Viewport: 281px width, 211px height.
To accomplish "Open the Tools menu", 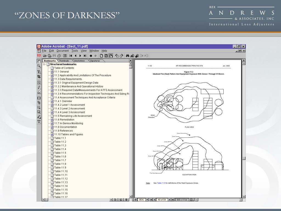I will (x=75, y=51).
